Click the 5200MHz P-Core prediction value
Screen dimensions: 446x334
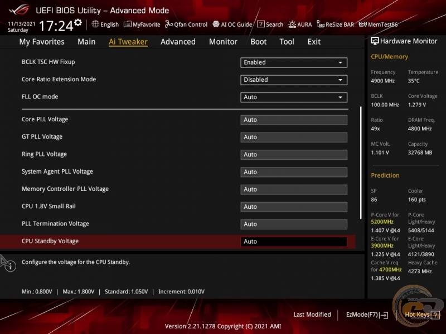382,222
